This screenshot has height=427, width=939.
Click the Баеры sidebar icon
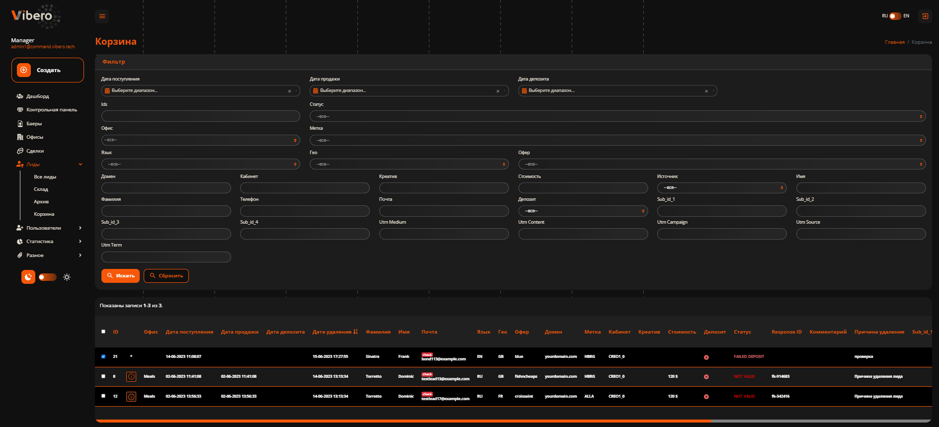[x=20, y=124]
